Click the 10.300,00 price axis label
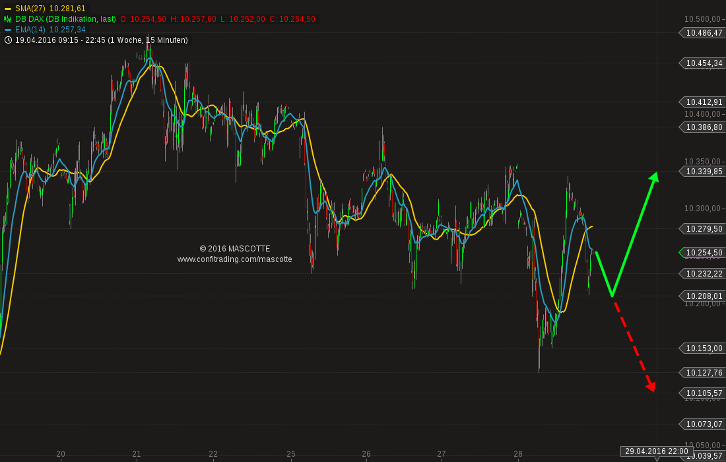 (702, 209)
